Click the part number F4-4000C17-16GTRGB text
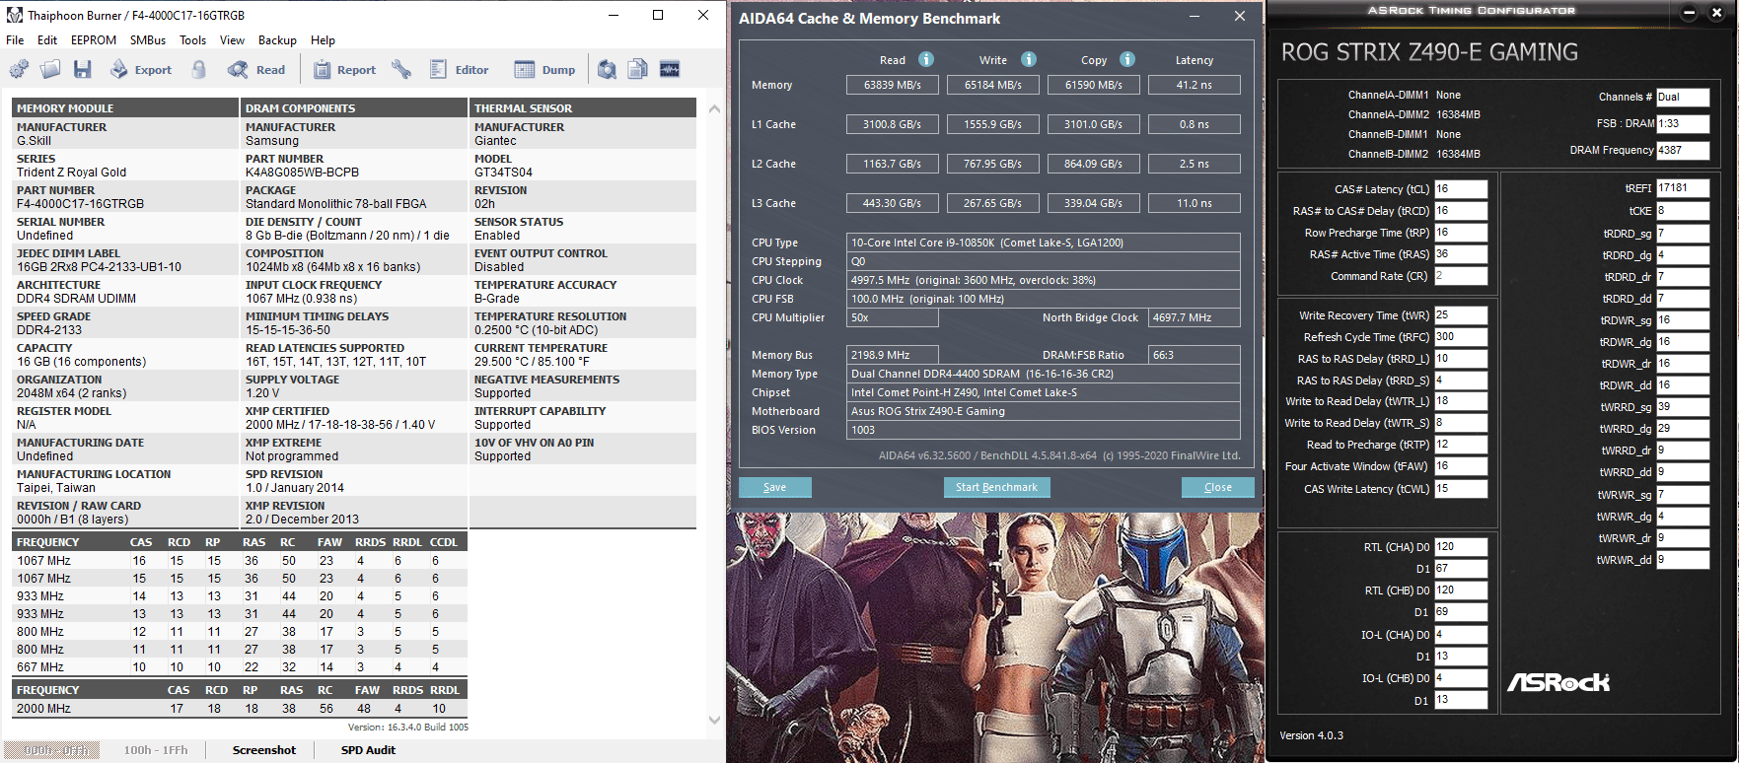Screen dimensions: 1739x763 coord(80,204)
